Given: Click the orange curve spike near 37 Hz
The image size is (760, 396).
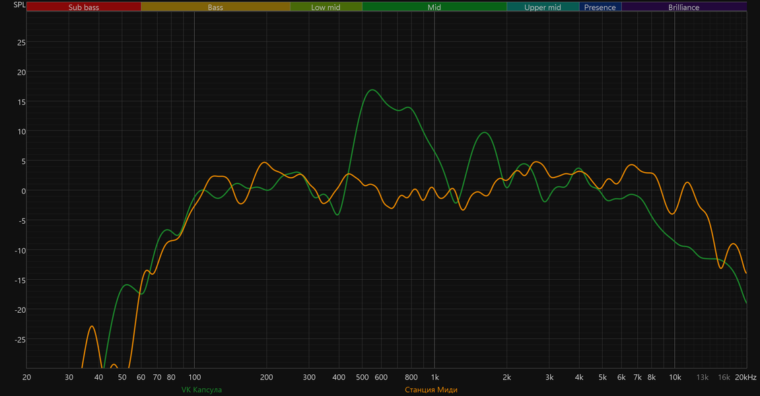Looking at the screenshot, I should point(92,326).
